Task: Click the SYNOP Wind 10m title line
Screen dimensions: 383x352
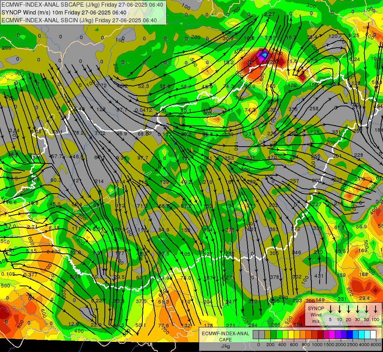Action: pyautogui.click(x=64, y=13)
